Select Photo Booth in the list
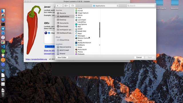Viewport: 183px width, 103px height. pyautogui.click(x=87, y=49)
